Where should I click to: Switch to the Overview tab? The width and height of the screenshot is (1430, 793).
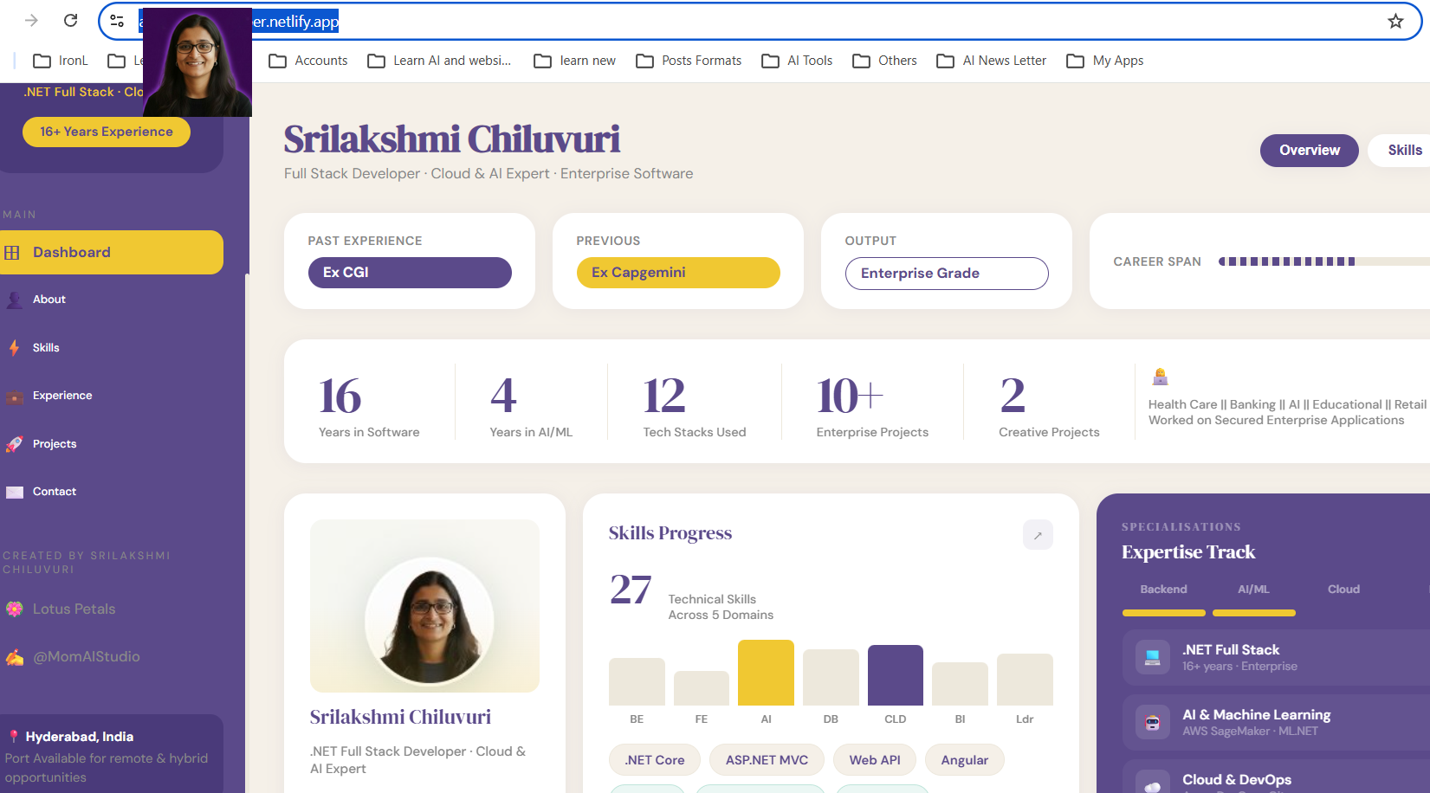pyautogui.click(x=1310, y=151)
